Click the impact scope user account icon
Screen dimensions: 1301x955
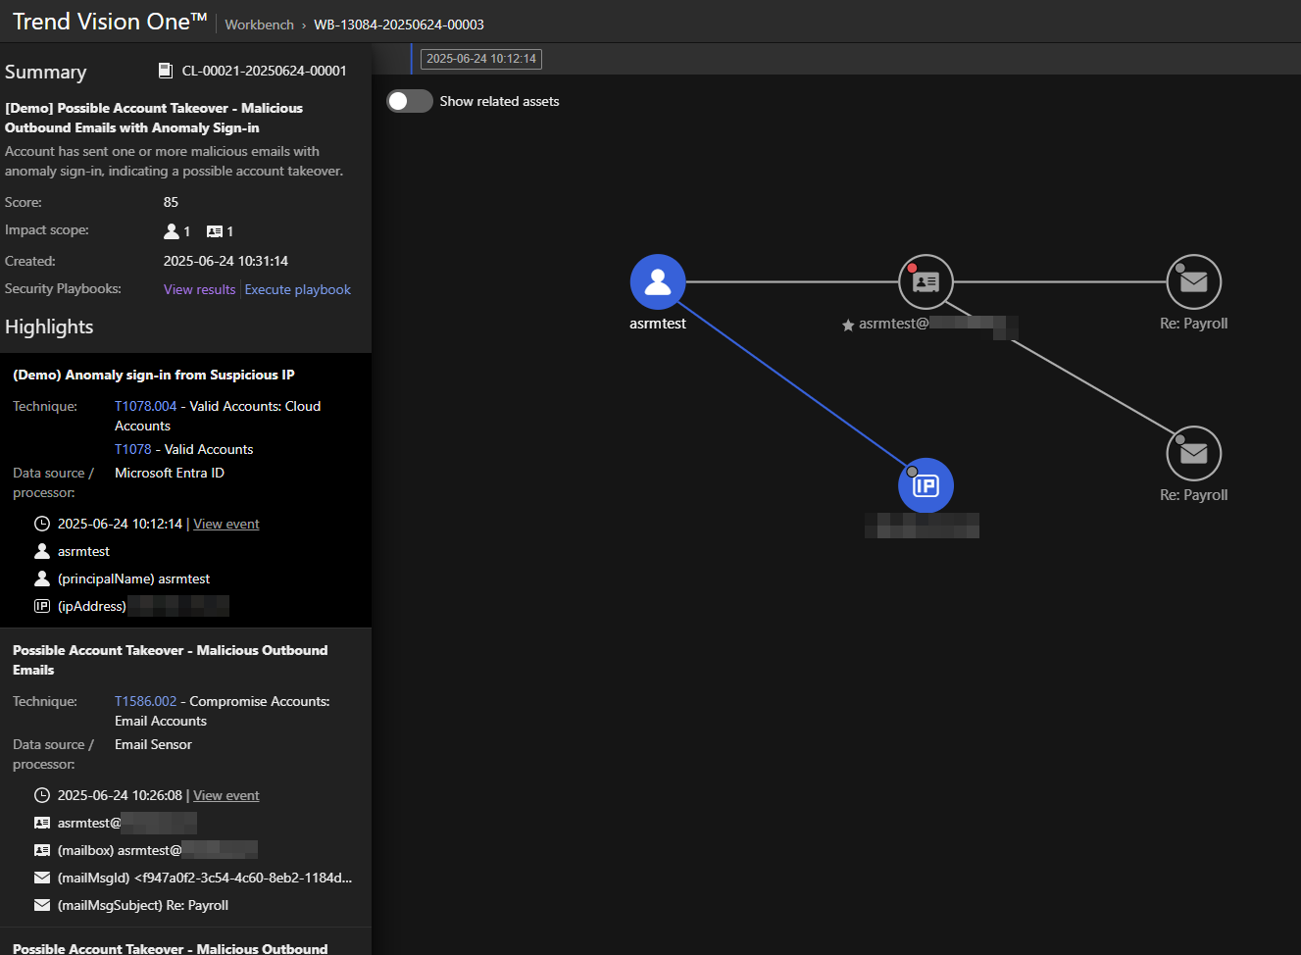pyautogui.click(x=172, y=231)
